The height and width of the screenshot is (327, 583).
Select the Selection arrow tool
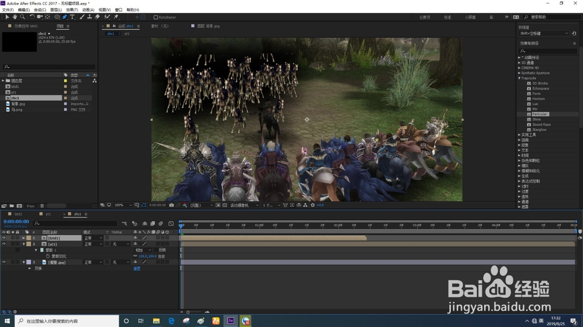coord(7,17)
